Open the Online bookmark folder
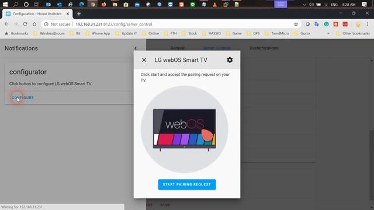This screenshot has width=374, height=210. click(x=151, y=33)
